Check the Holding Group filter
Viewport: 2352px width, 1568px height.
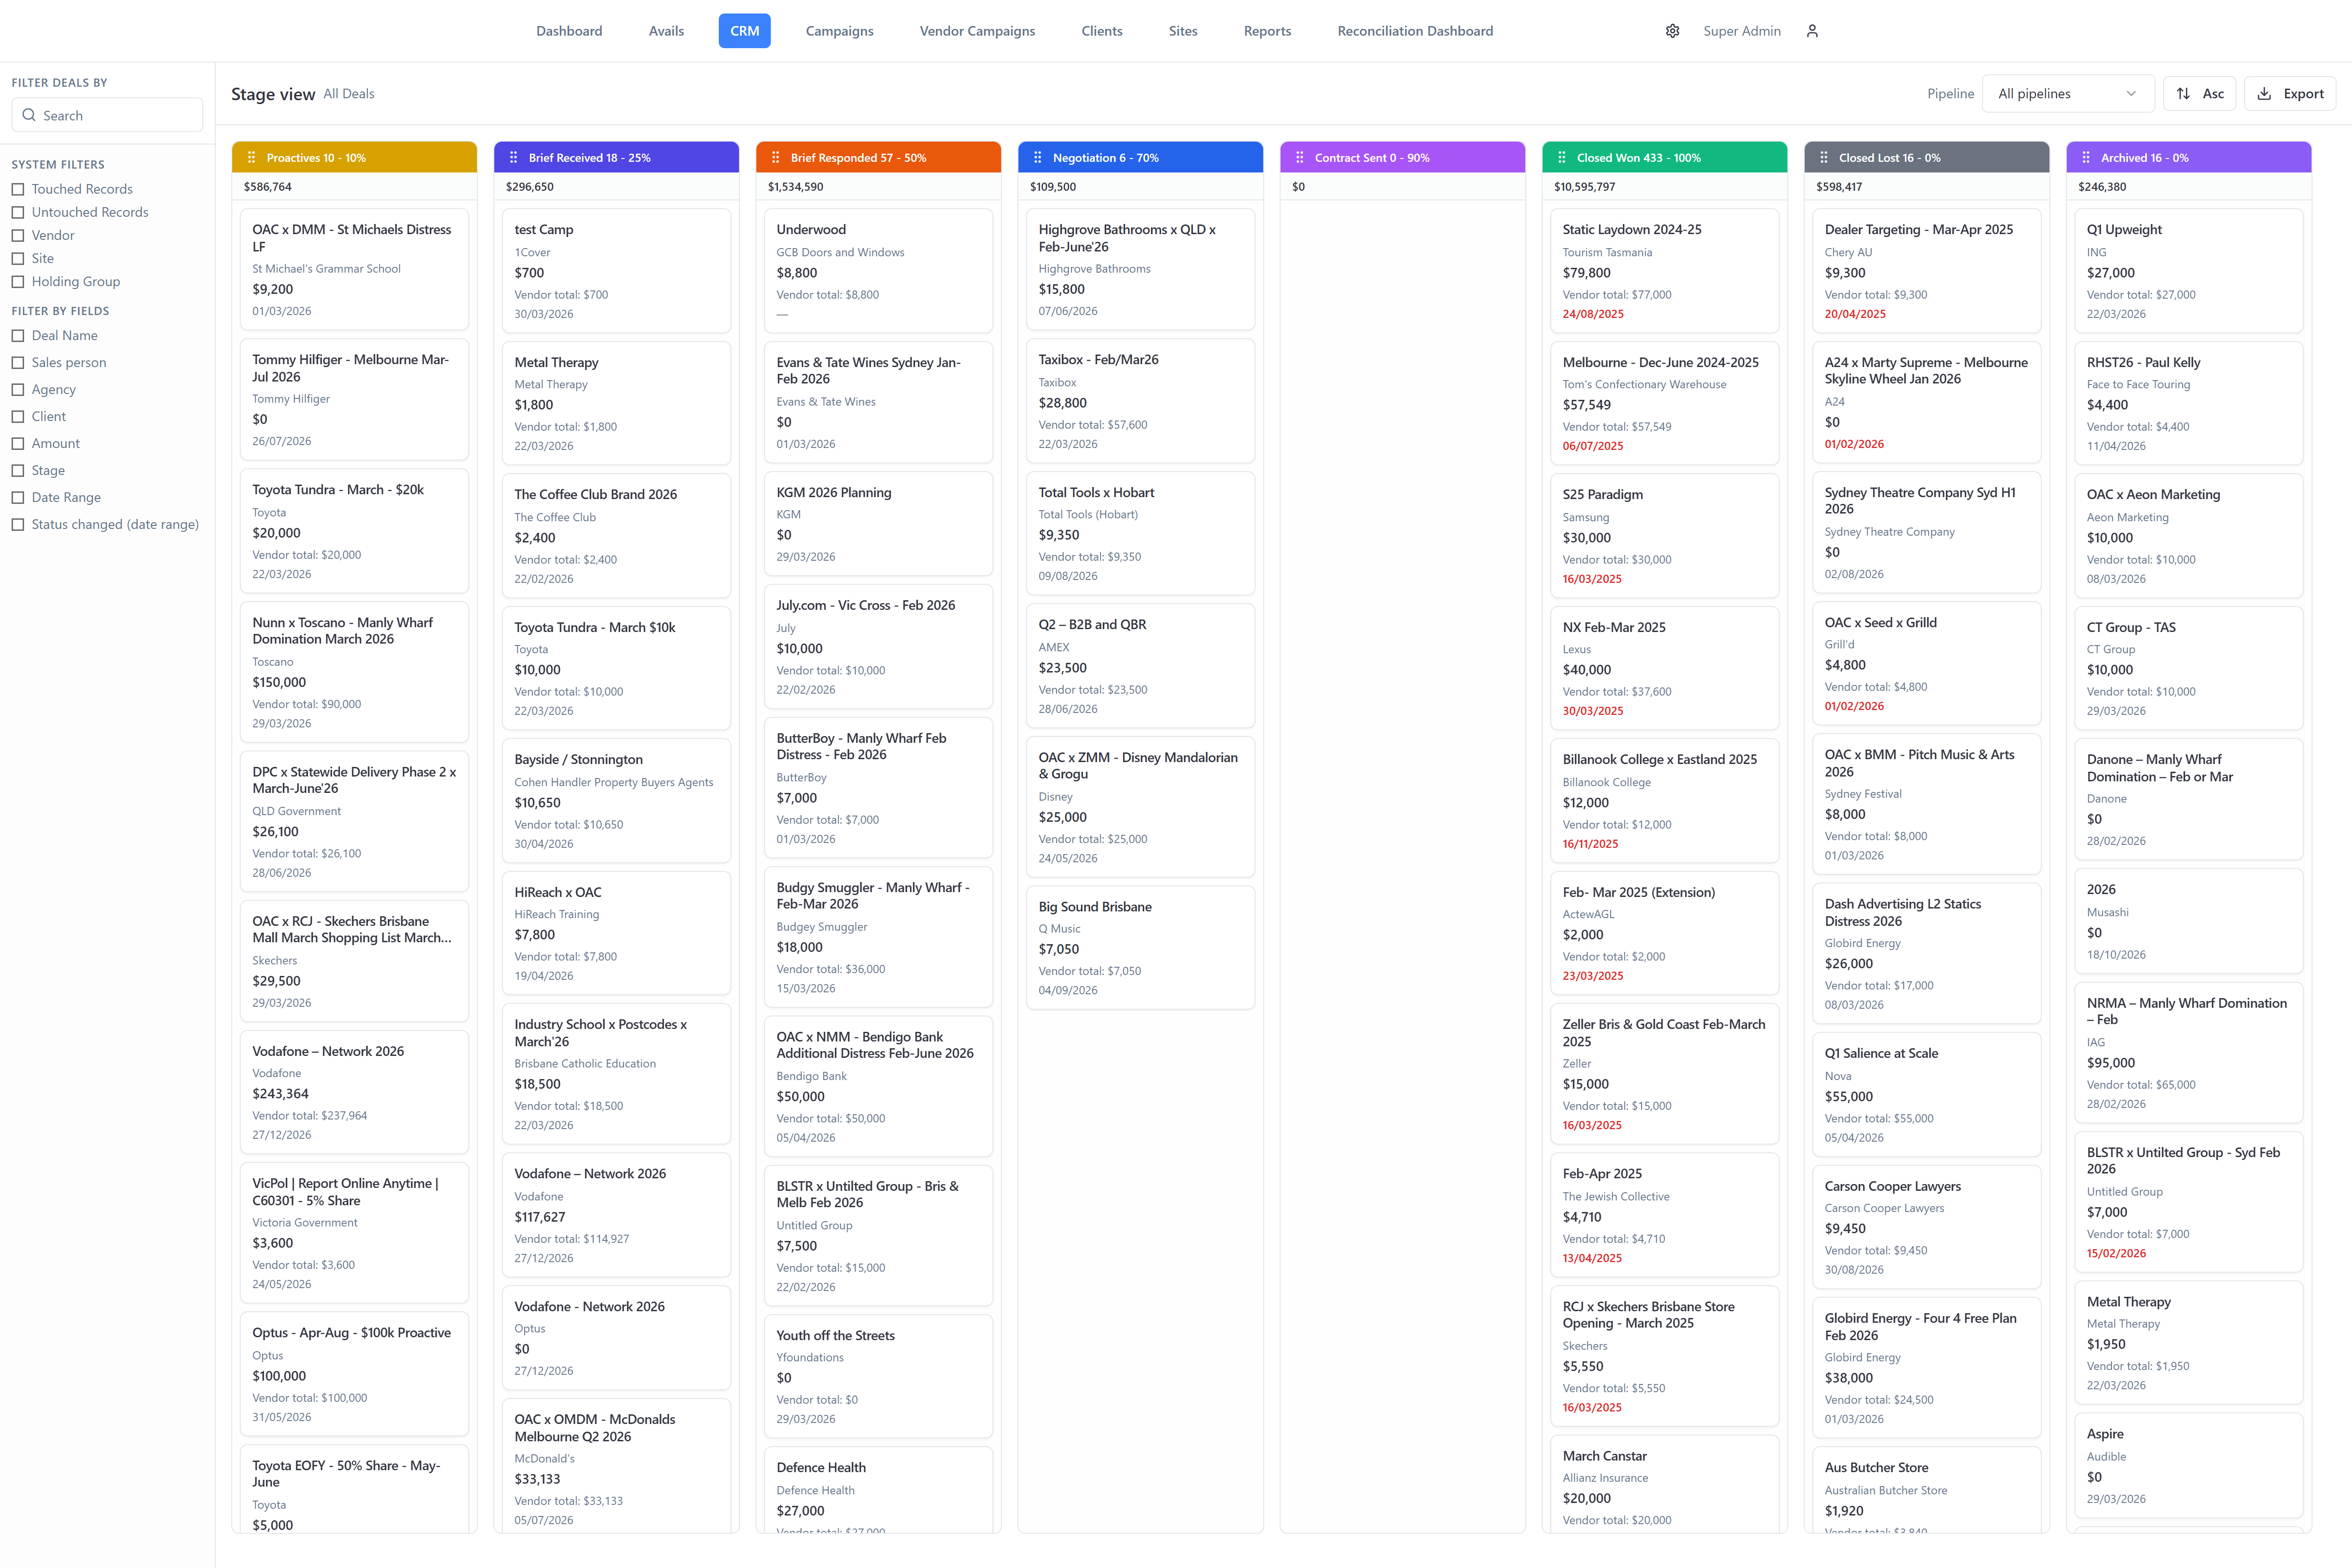click(x=18, y=282)
